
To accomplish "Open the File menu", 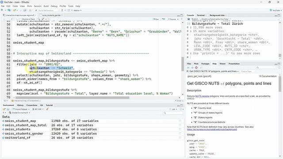I will (x=3, y=6).
